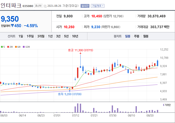Screen dimensions: 175x123
Task: Click the 거래대금 value 303,737 백만
Action: pyautogui.click(x=160, y=27)
